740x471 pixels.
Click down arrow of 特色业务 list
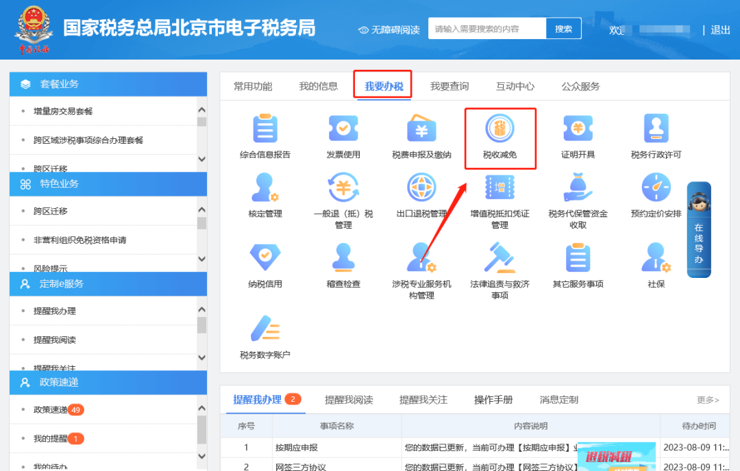(x=202, y=259)
